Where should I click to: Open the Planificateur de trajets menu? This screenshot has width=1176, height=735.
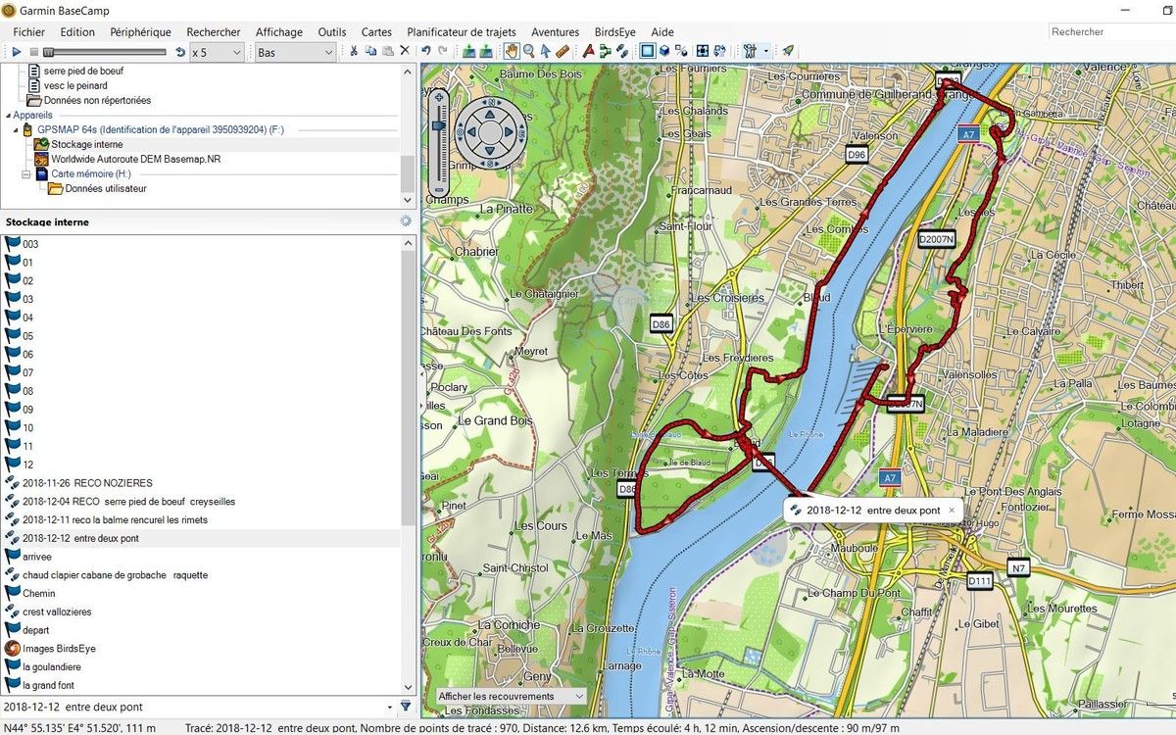(x=462, y=32)
